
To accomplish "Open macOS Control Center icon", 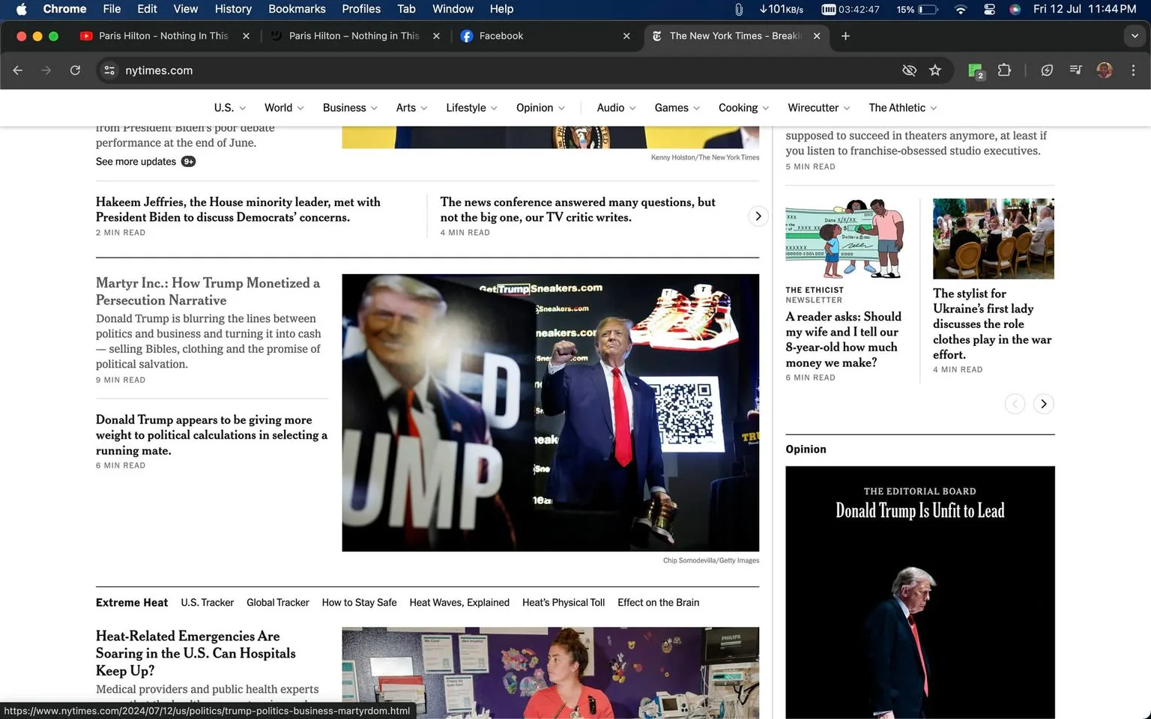I will point(989,9).
